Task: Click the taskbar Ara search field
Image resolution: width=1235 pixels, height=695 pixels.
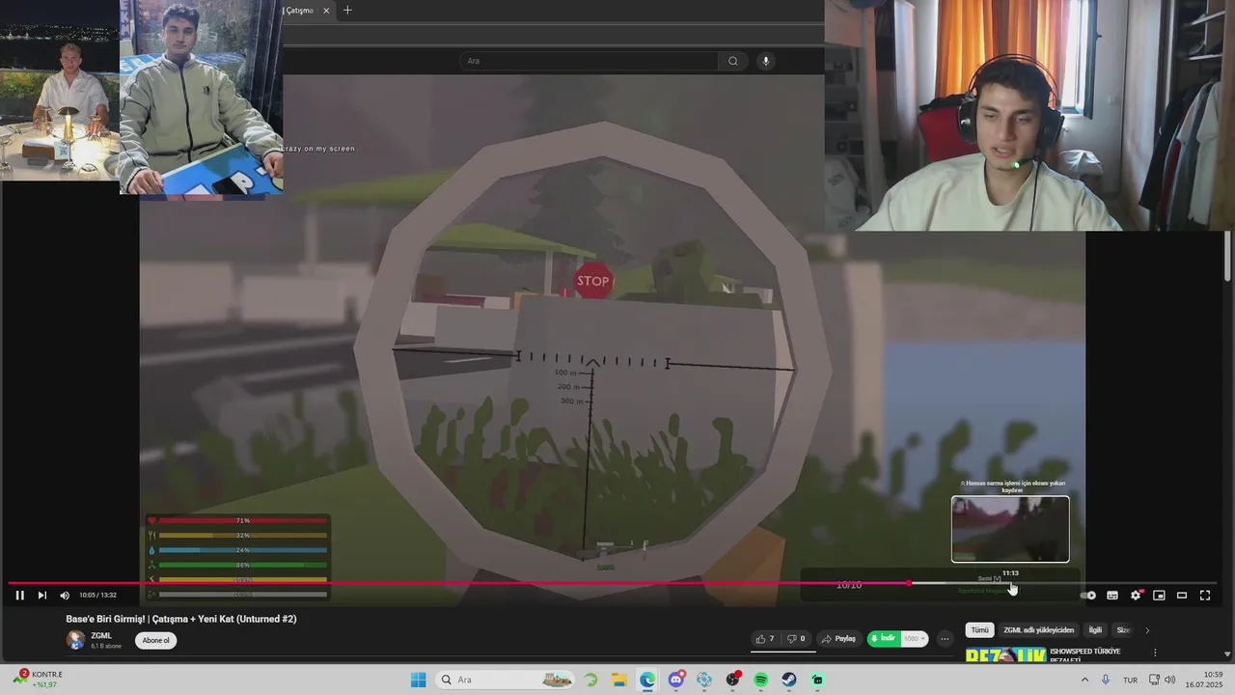Action: tap(507, 680)
